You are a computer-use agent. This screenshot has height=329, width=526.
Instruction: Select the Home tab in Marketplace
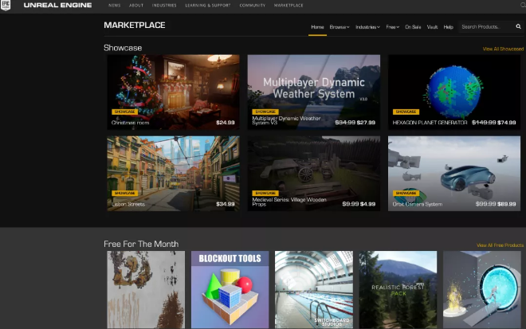317,27
